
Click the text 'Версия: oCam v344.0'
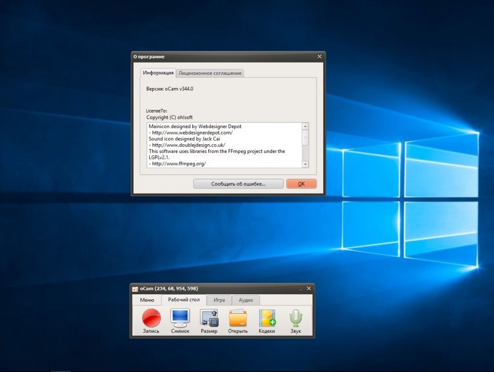pyautogui.click(x=170, y=89)
